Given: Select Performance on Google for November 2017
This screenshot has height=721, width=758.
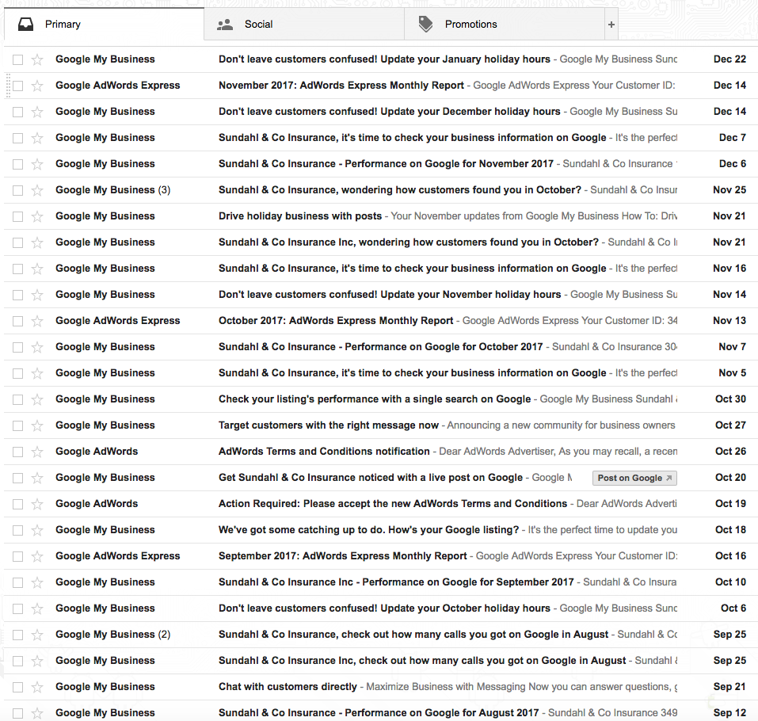Looking at the screenshot, I should click(18, 164).
